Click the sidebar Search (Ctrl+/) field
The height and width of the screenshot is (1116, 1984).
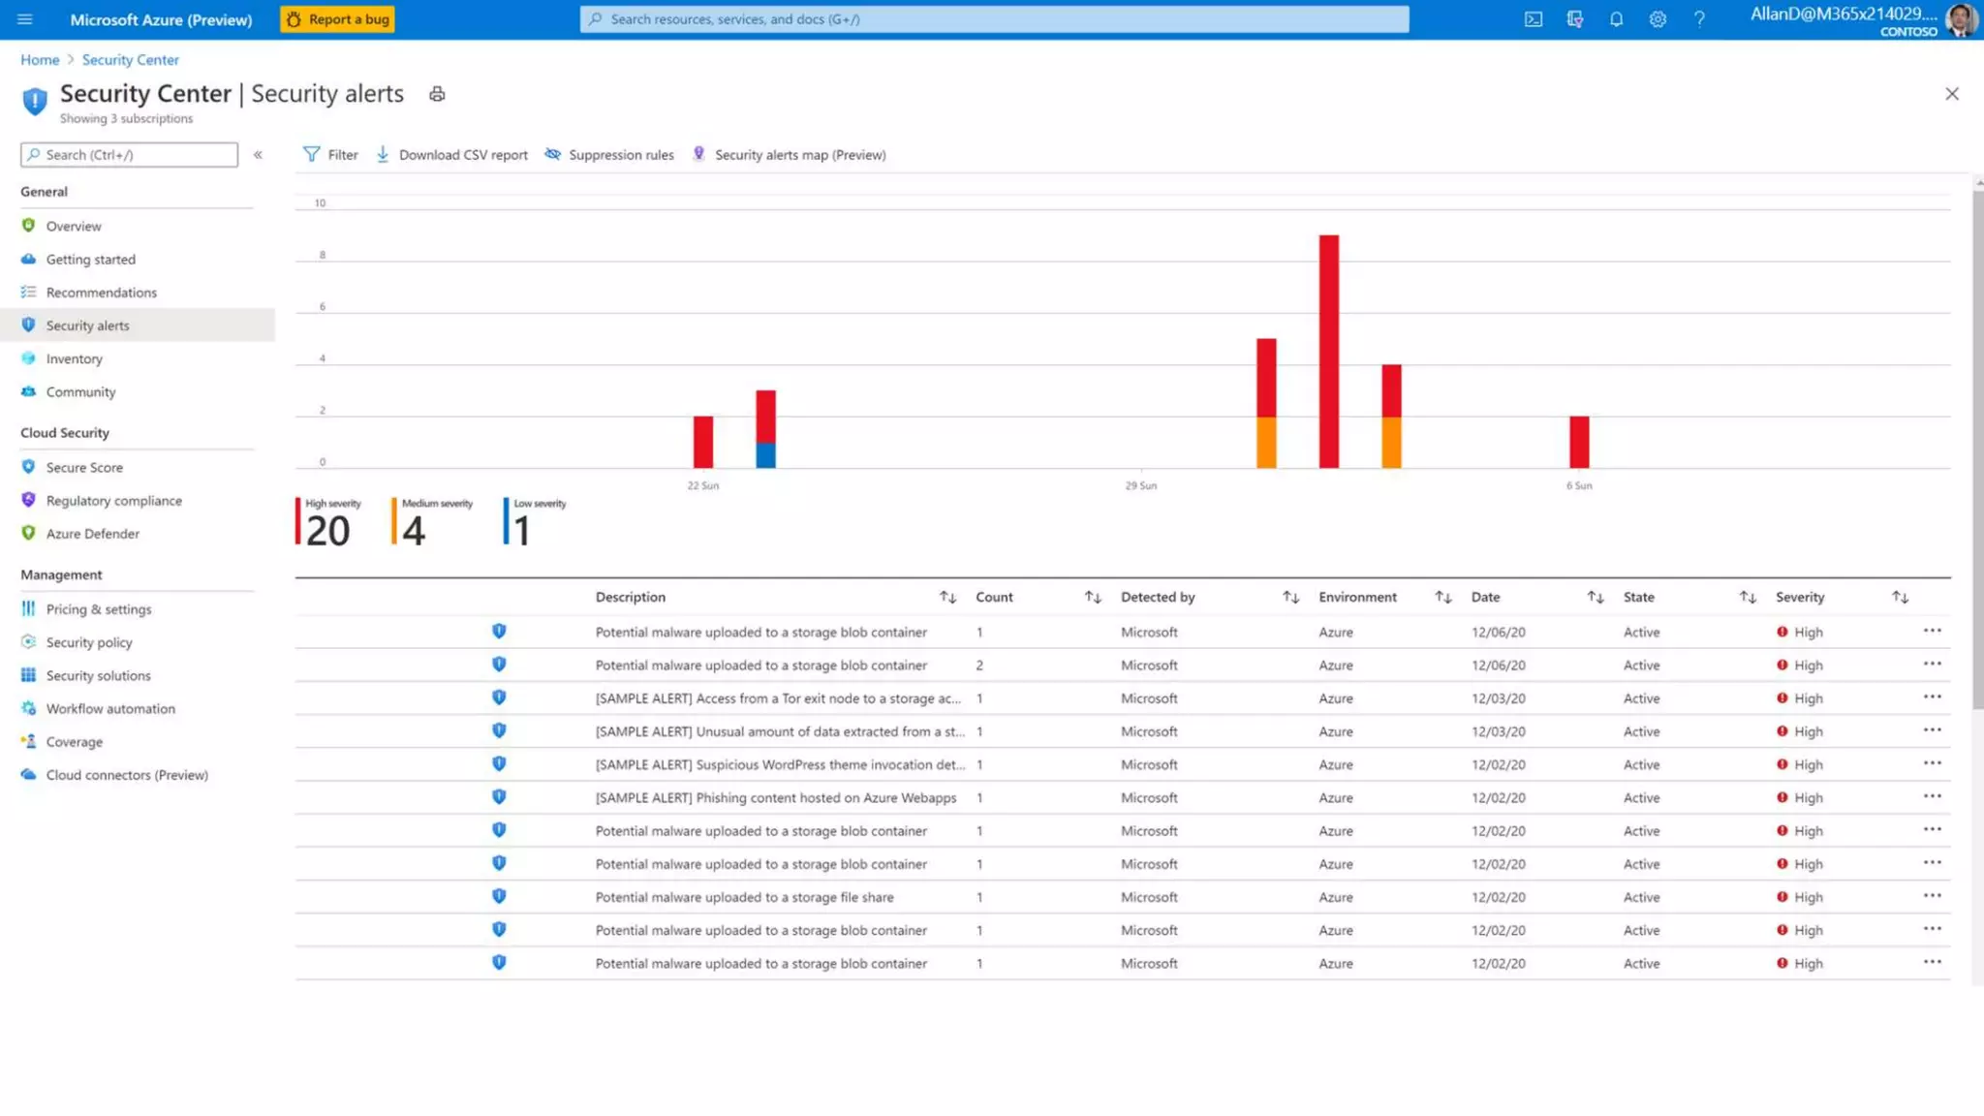click(130, 155)
